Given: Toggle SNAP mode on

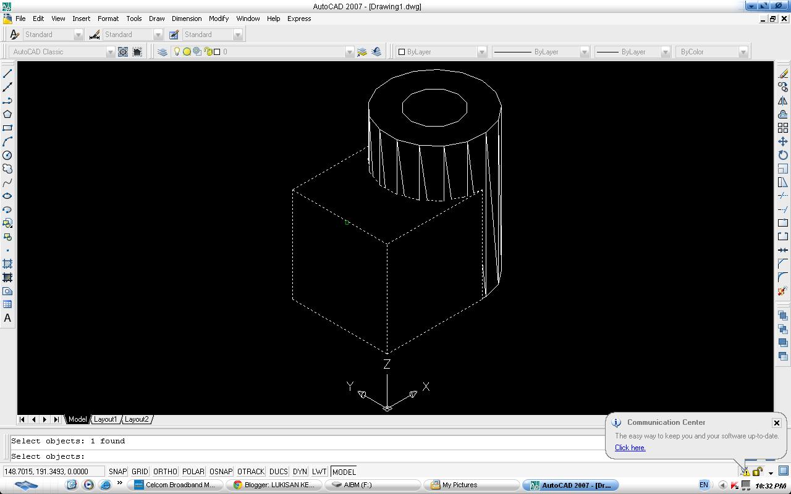Looking at the screenshot, I should pyautogui.click(x=117, y=471).
